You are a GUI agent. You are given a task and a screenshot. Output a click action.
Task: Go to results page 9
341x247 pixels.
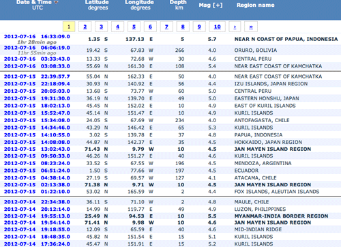pyautogui.click(x=199, y=27)
